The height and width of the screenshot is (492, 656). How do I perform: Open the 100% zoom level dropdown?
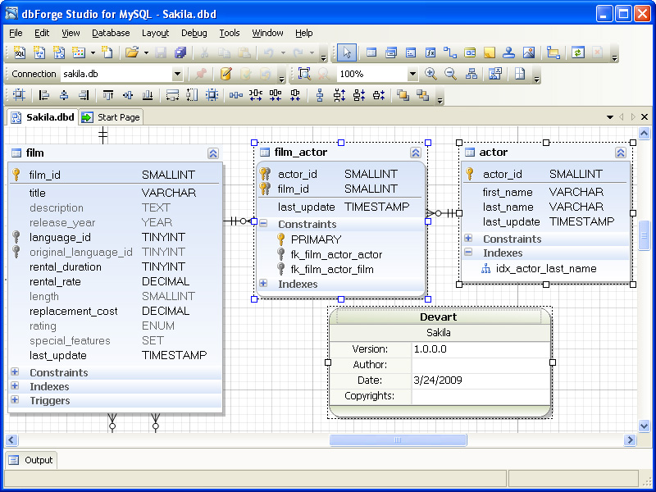click(x=412, y=74)
